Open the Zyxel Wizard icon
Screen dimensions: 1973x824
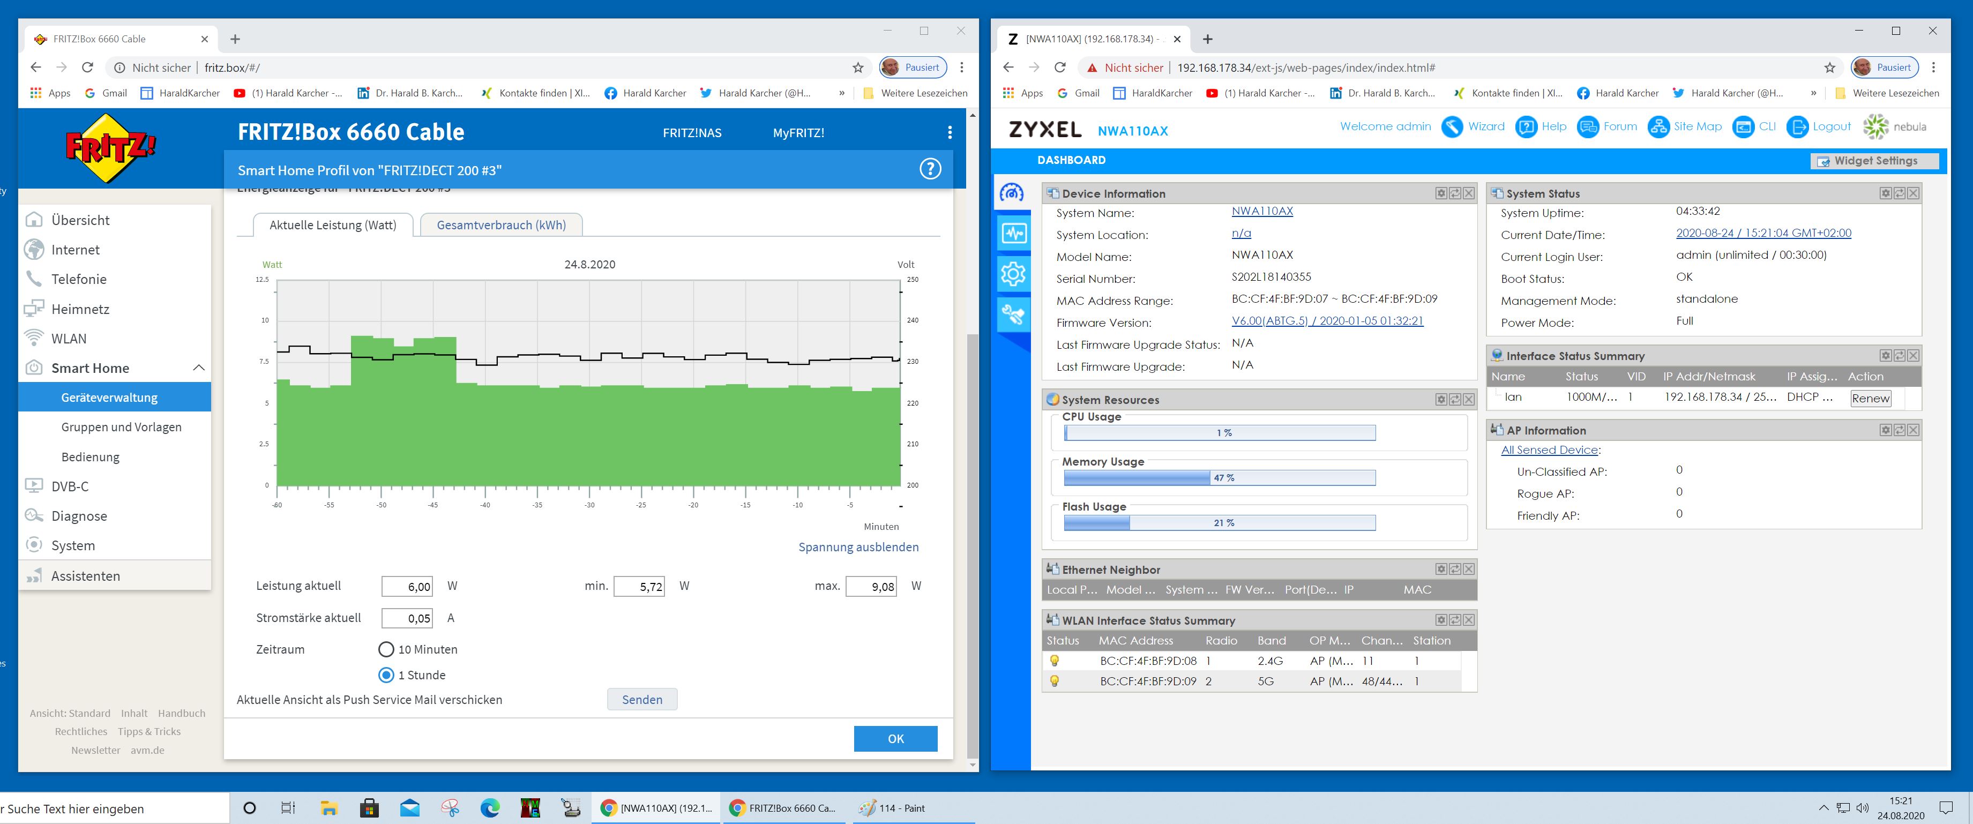coord(1452,127)
